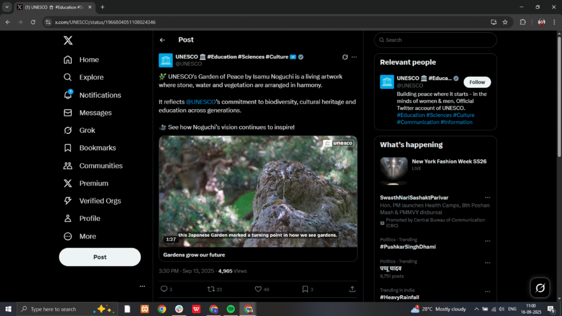Click the Search input field

coord(435,40)
